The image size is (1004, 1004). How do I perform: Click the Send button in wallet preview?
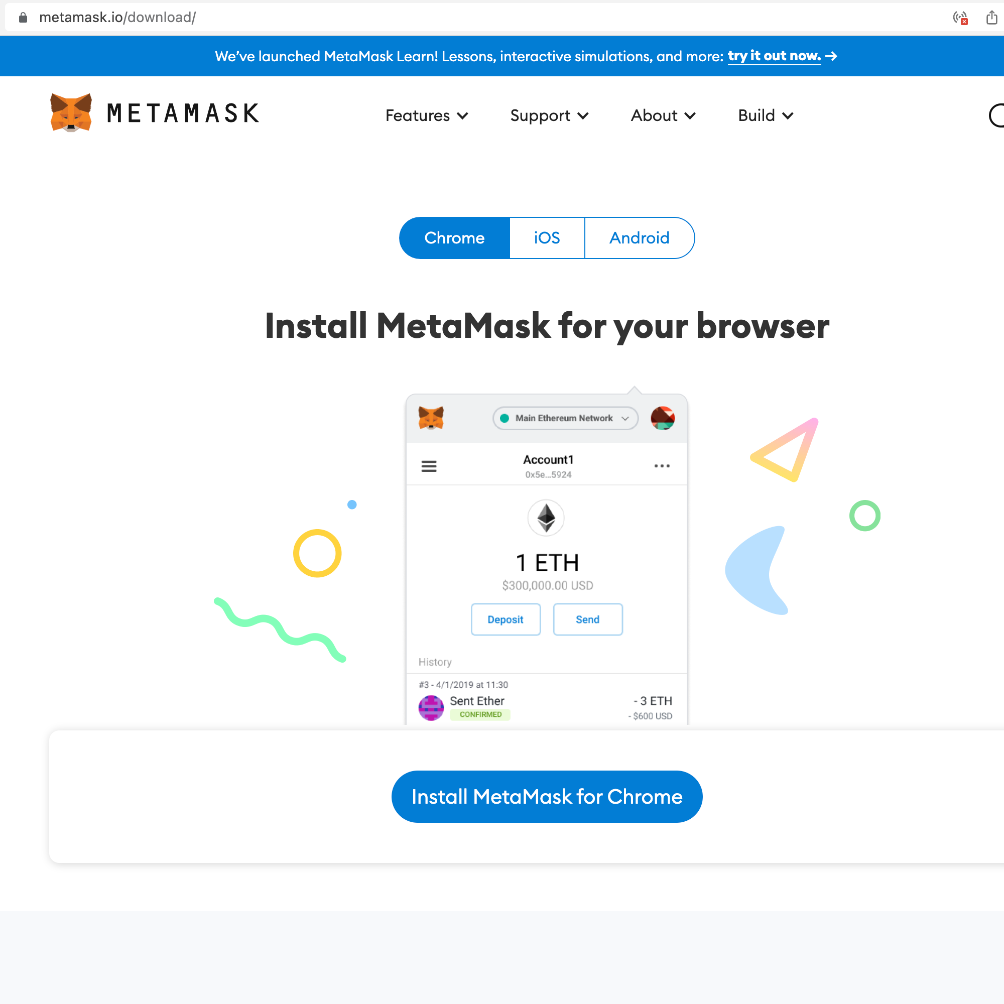[x=588, y=619]
